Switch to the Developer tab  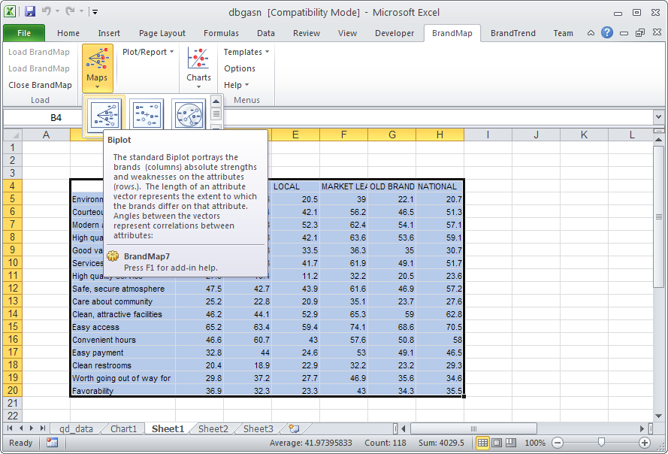[394, 33]
